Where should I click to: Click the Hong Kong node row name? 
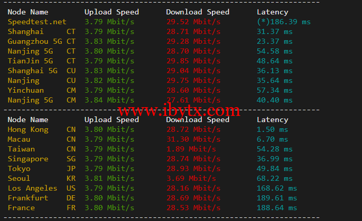[28, 130]
